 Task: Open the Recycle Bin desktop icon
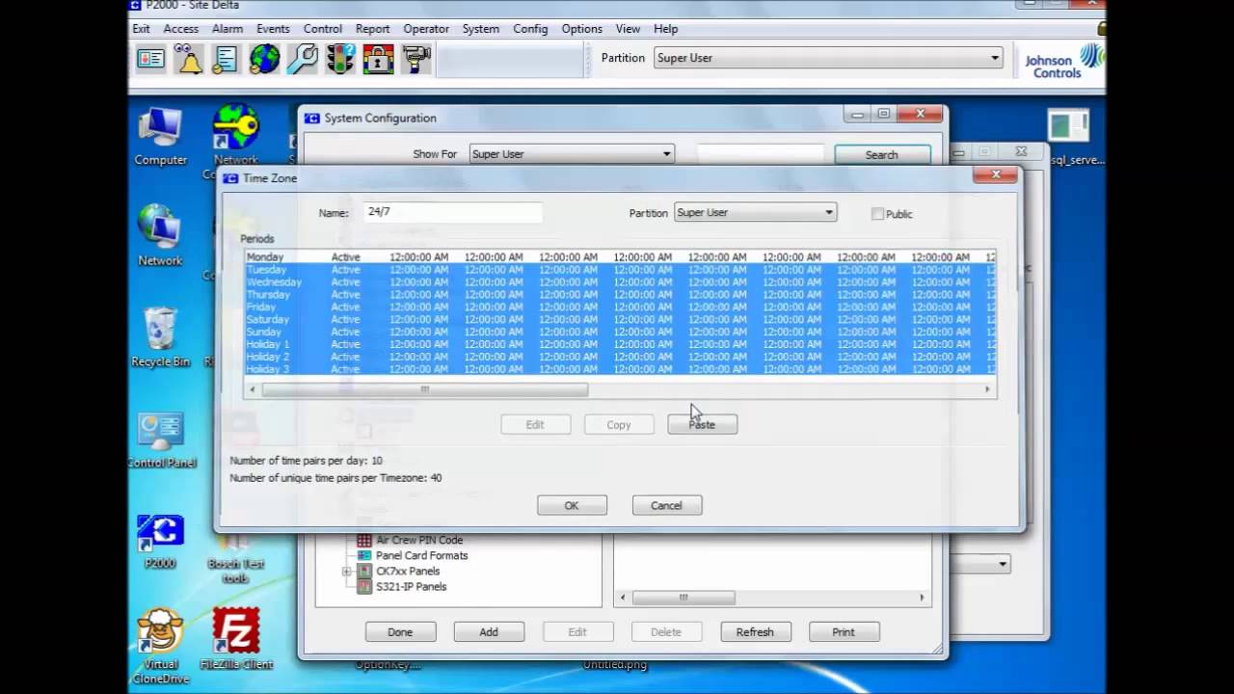tap(160, 337)
